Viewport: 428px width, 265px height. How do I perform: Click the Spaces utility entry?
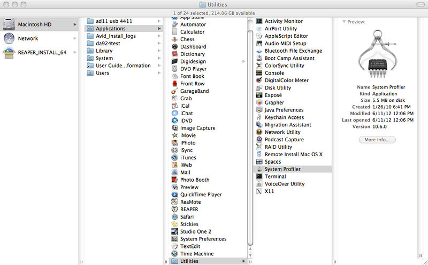point(273,162)
